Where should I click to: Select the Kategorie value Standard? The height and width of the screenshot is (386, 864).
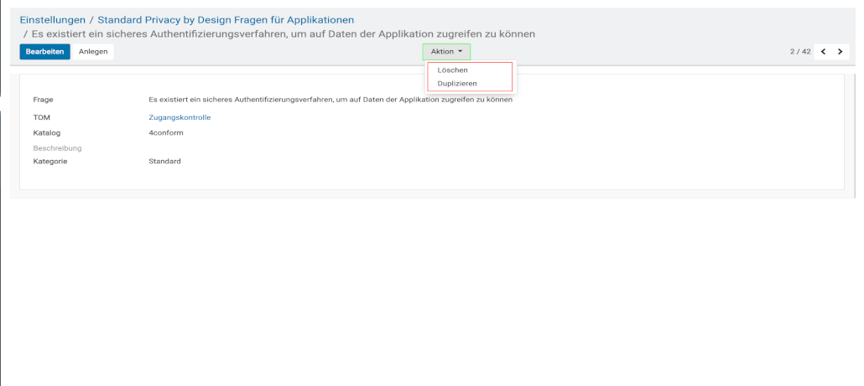tap(164, 161)
